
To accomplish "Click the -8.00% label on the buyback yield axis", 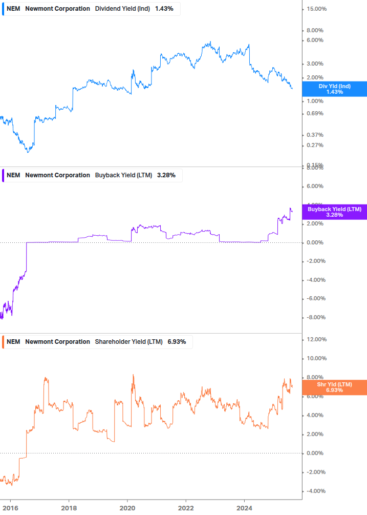I will point(316,317).
